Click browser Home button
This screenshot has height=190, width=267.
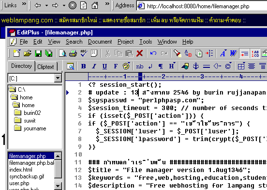(95, 5)
